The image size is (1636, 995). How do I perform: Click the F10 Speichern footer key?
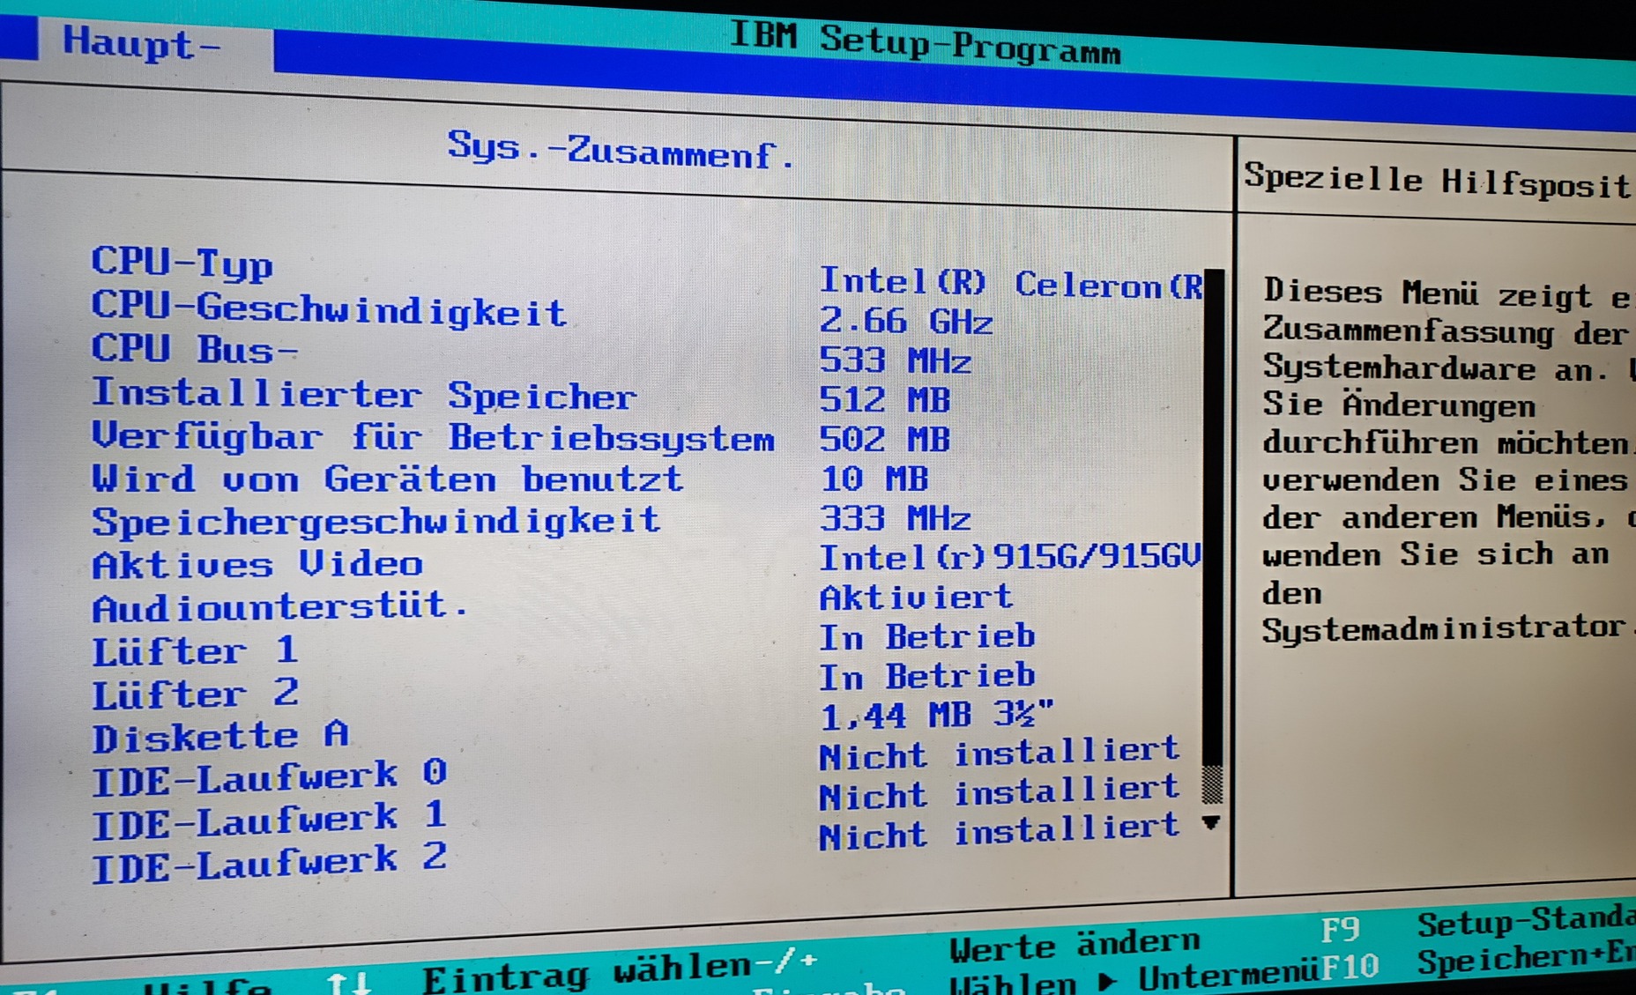pyautogui.click(x=1477, y=962)
